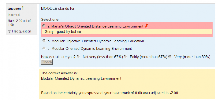Click option c's Modular Oriented Dynamic label
The image size is (216, 100).
point(90,49)
